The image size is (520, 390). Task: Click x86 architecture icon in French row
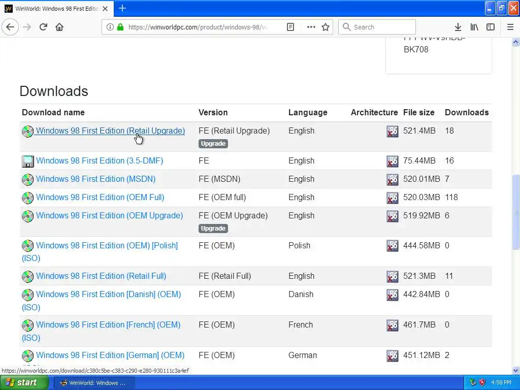tap(393, 326)
